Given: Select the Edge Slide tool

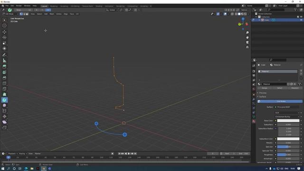Looking at the screenshot, I should (x=4, y=111).
